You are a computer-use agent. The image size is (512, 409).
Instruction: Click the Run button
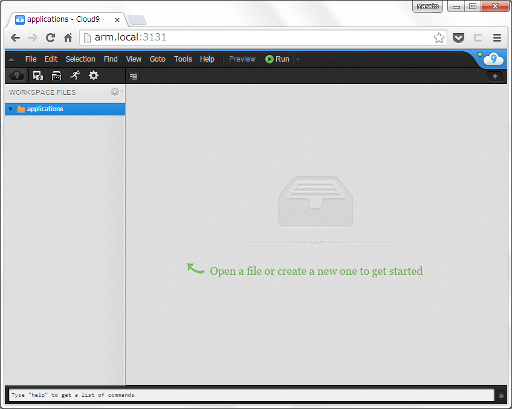277,59
